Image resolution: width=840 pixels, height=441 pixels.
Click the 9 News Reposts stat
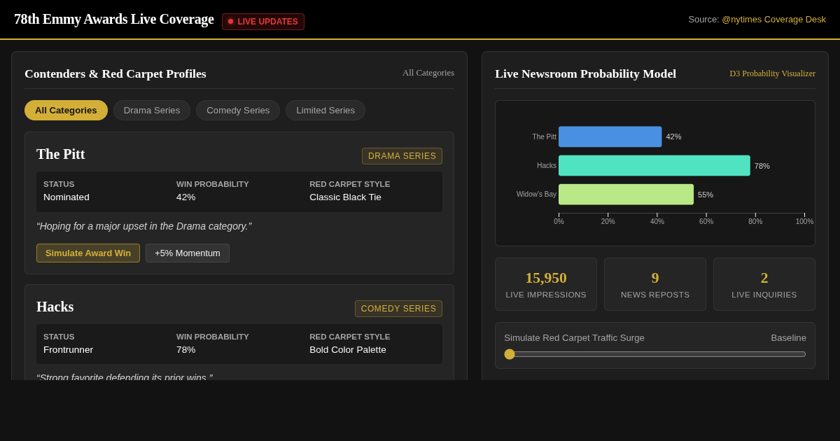click(x=655, y=284)
